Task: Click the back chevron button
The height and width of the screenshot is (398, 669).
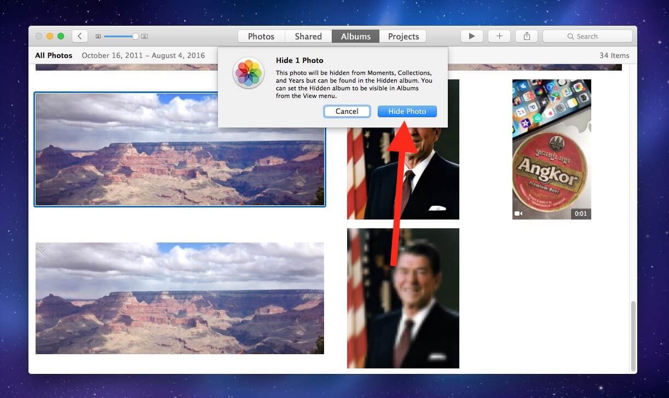Action: click(x=80, y=36)
